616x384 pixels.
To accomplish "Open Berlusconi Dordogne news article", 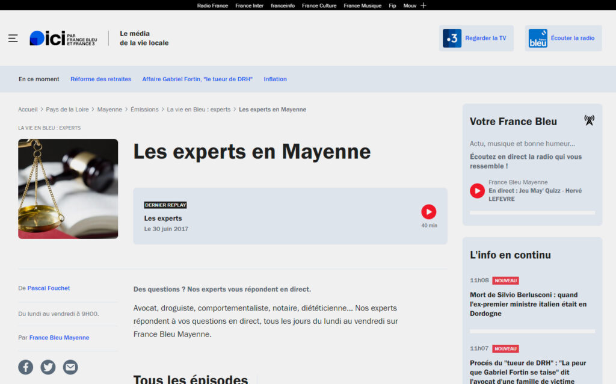I will click(528, 304).
